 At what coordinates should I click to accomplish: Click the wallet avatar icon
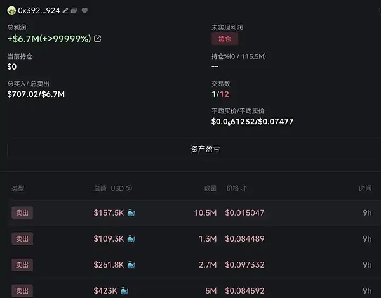pyautogui.click(x=11, y=11)
